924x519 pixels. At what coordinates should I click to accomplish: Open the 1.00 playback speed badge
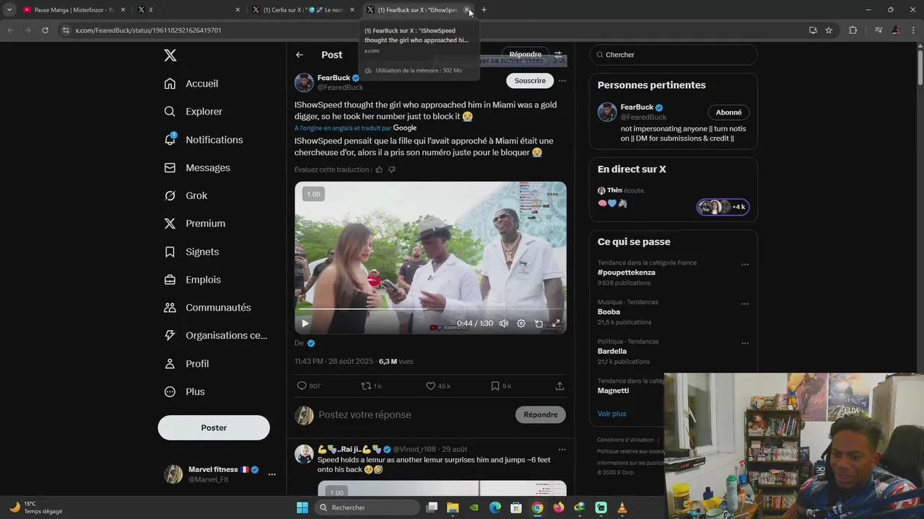[x=313, y=194]
